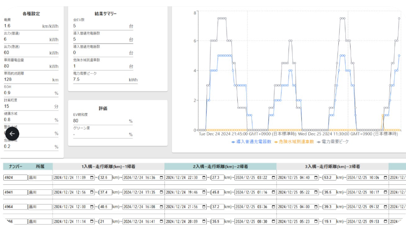Click the ナンバー column header
The height and width of the screenshot is (225, 406).
tap(14, 166)
